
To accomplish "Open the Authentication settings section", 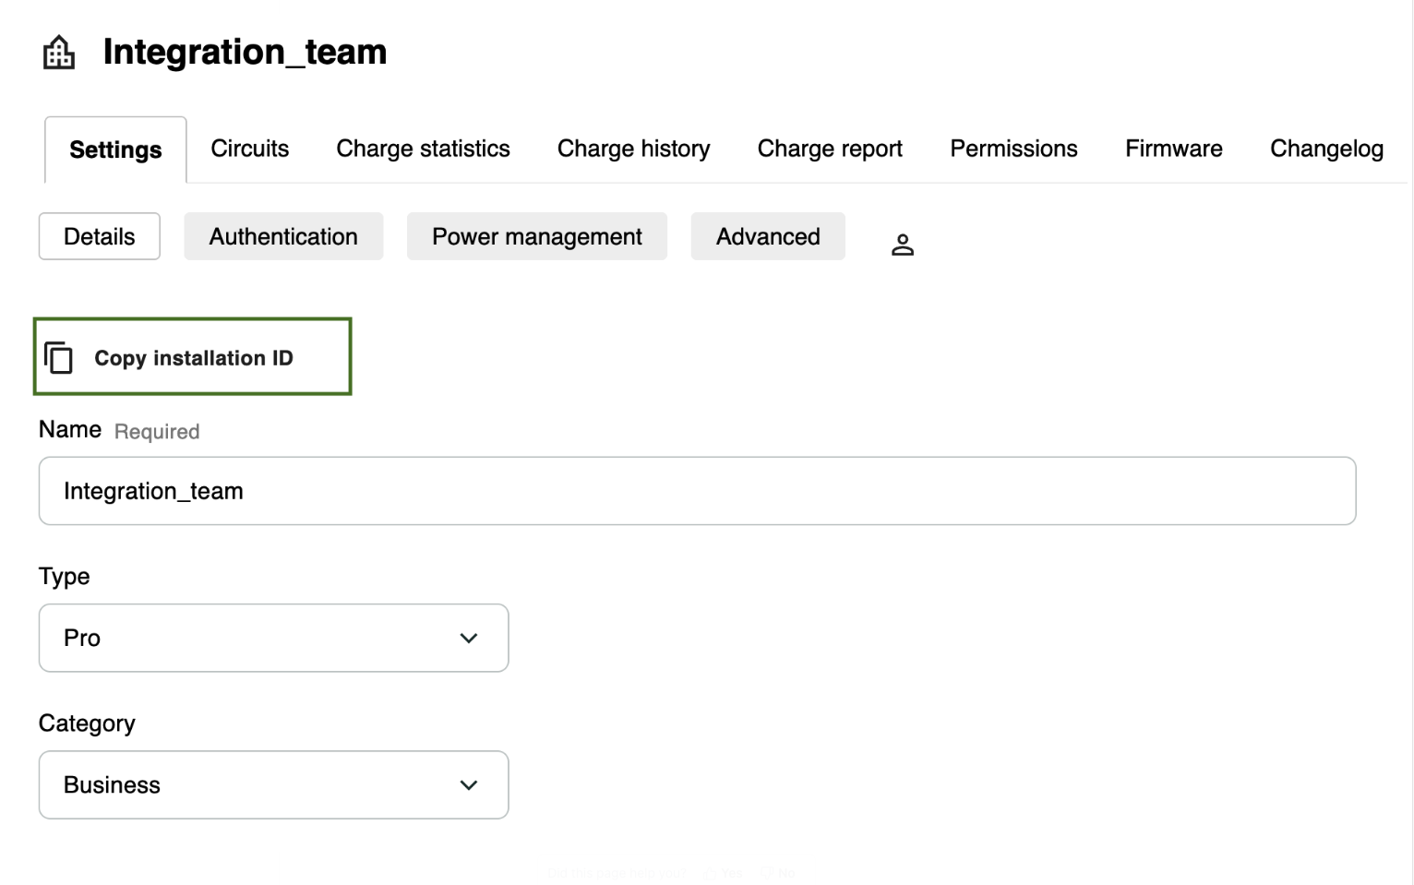I will [x=283, y=236].
